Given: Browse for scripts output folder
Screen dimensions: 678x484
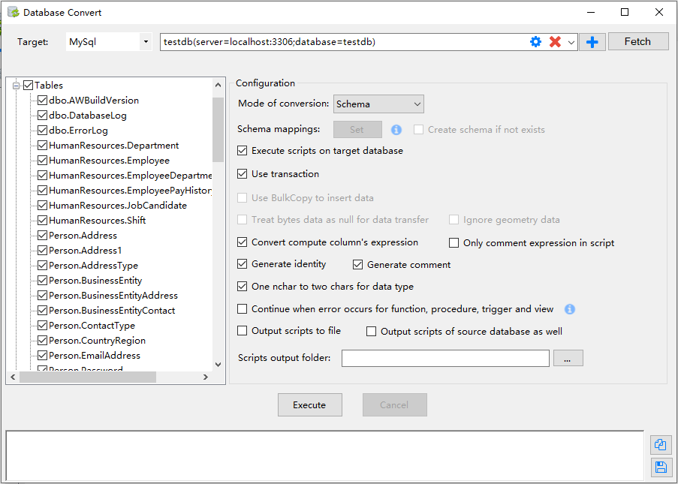Looking at the screenshot, I should pos(568,358).
